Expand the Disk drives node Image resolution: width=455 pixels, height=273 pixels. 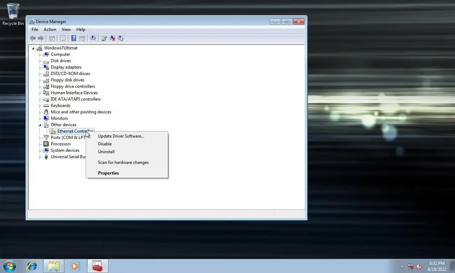click(40, 61)
